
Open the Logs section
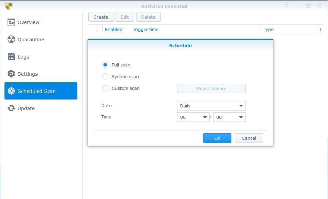click(41, 56)
